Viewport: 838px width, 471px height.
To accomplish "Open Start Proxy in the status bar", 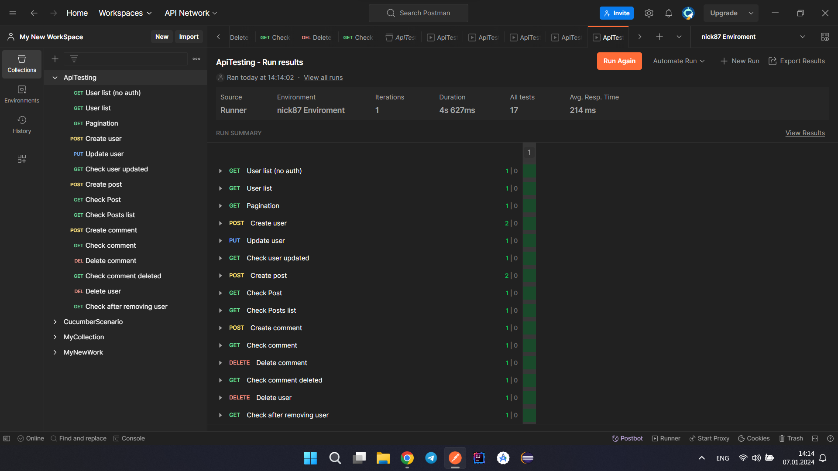I will (709, 438).
